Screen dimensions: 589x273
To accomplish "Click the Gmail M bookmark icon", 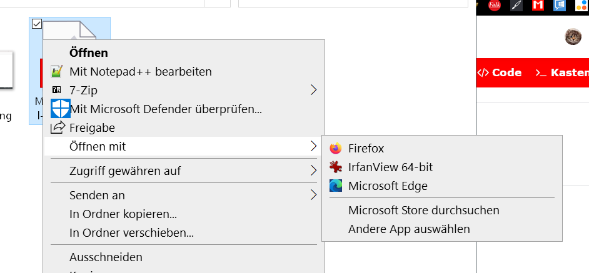I will (538, 6).
